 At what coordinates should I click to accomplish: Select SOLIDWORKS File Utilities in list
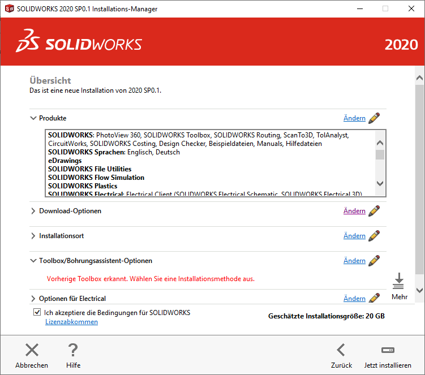[90, 169]
